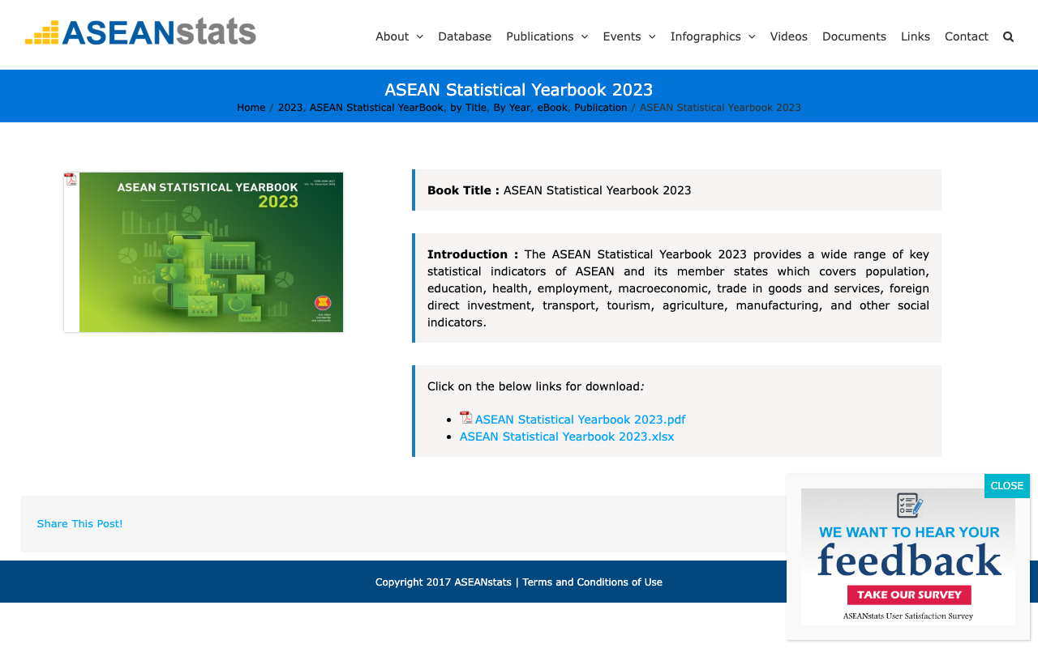Click the Take Our Survey feedback banner

908,556
